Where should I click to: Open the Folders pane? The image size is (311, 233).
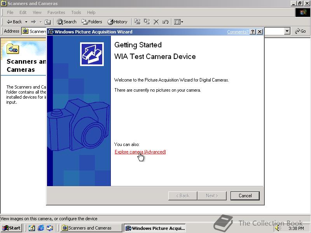point(92,22)
